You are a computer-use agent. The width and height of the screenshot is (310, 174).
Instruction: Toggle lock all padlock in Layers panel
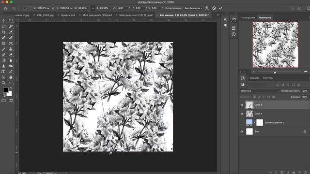273,97
